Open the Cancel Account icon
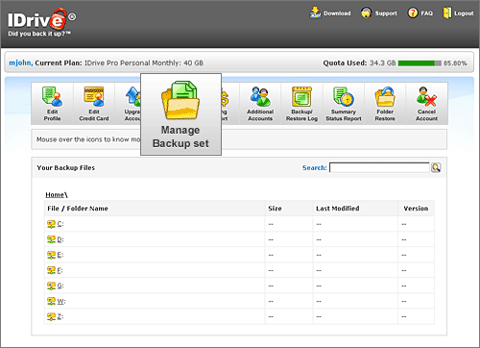This screenshot has height=348, width=480. click(426, 96)
